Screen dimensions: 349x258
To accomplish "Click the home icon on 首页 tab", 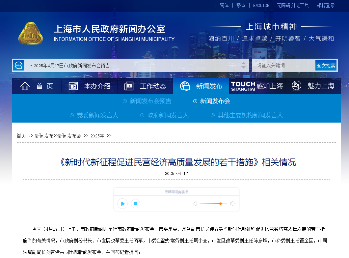I will click(x=25, y=86).
